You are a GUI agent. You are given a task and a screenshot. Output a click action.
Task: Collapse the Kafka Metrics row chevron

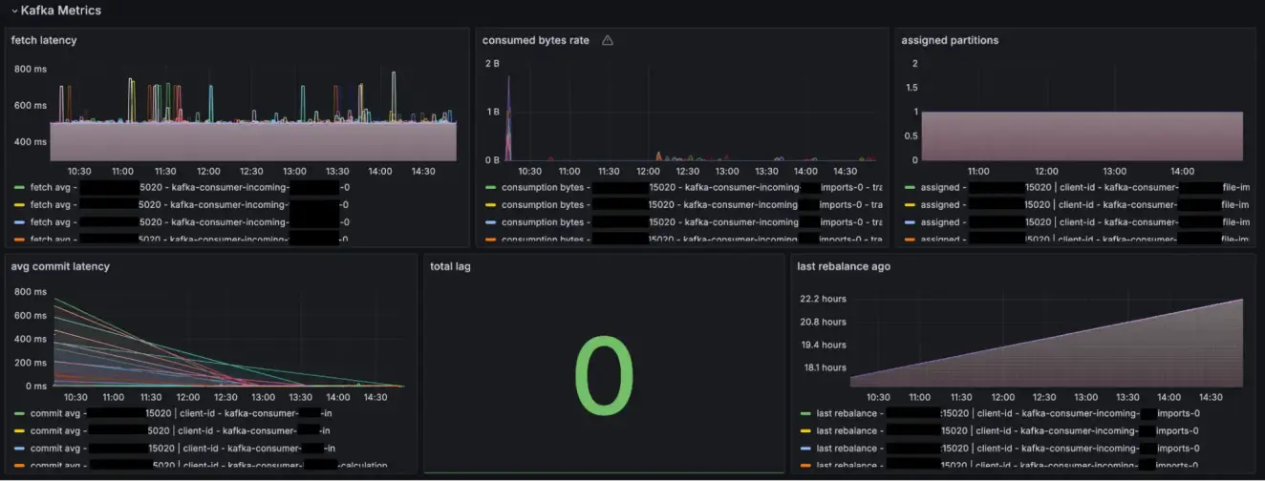(14, 10)
